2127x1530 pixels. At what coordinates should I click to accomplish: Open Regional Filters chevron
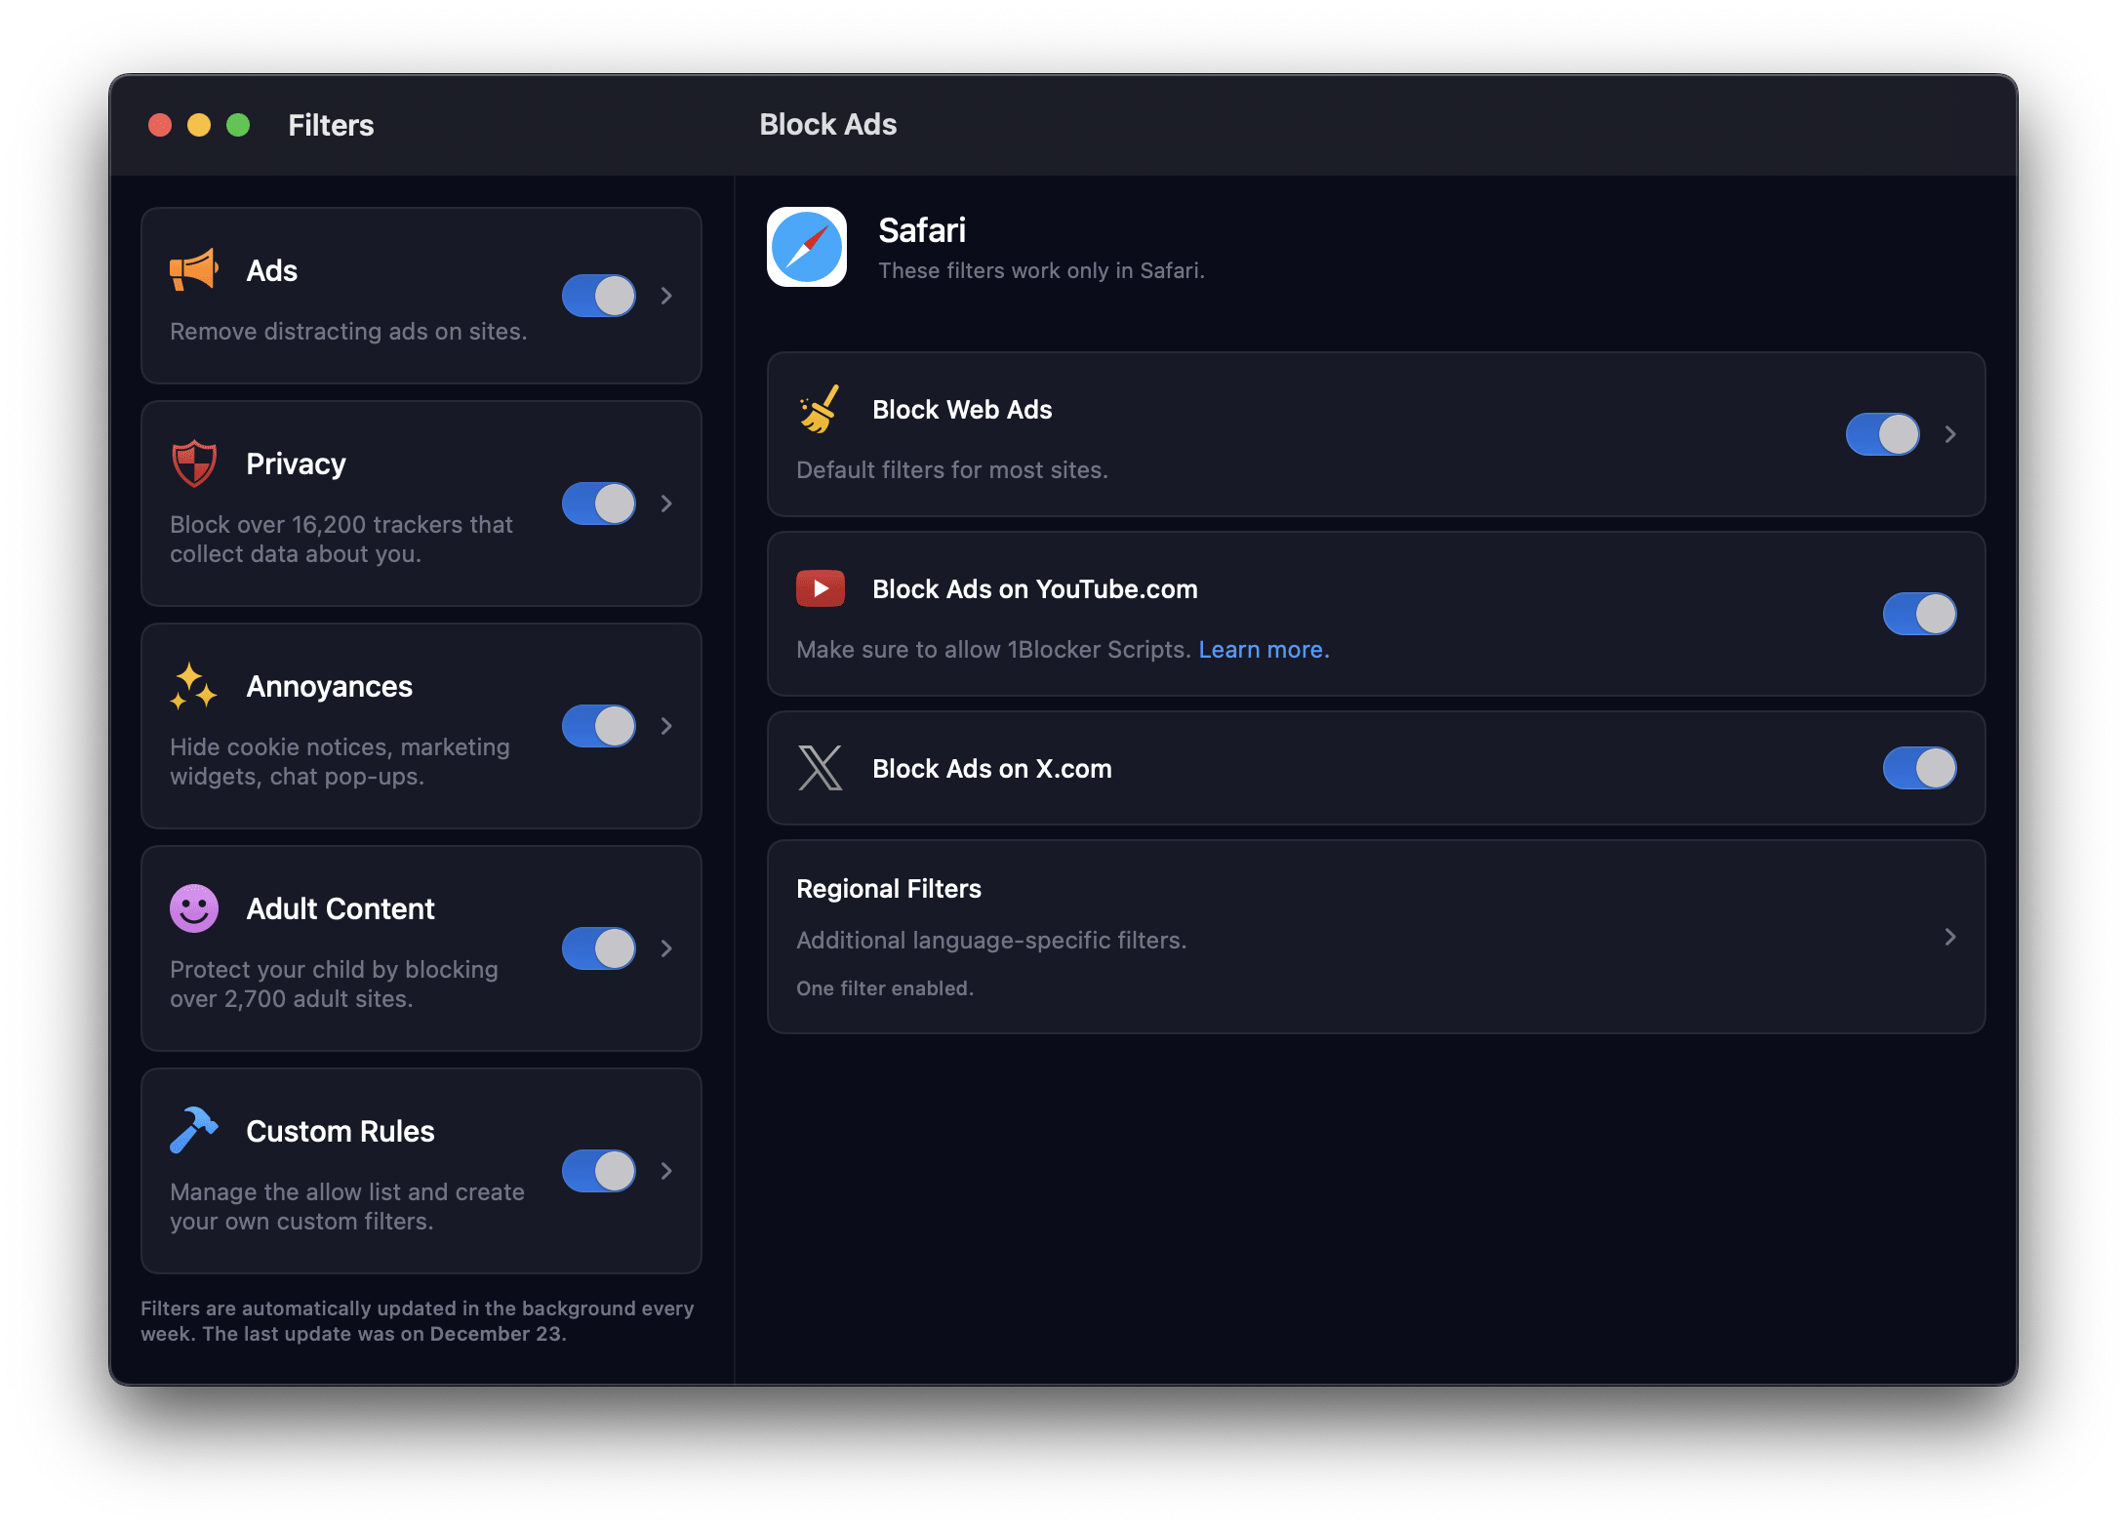coord(1950,937)
